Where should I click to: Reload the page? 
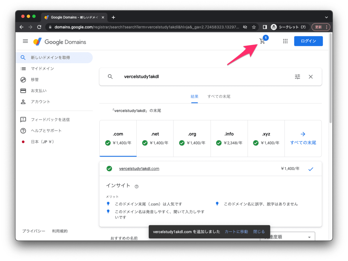(39, 27)
